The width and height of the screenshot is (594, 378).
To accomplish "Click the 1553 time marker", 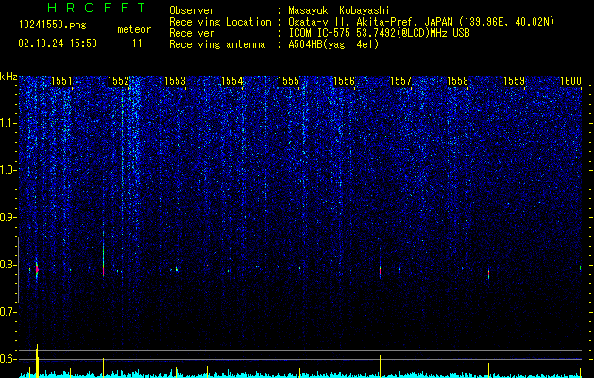I will pyautogui.click(x=175, y=81).
